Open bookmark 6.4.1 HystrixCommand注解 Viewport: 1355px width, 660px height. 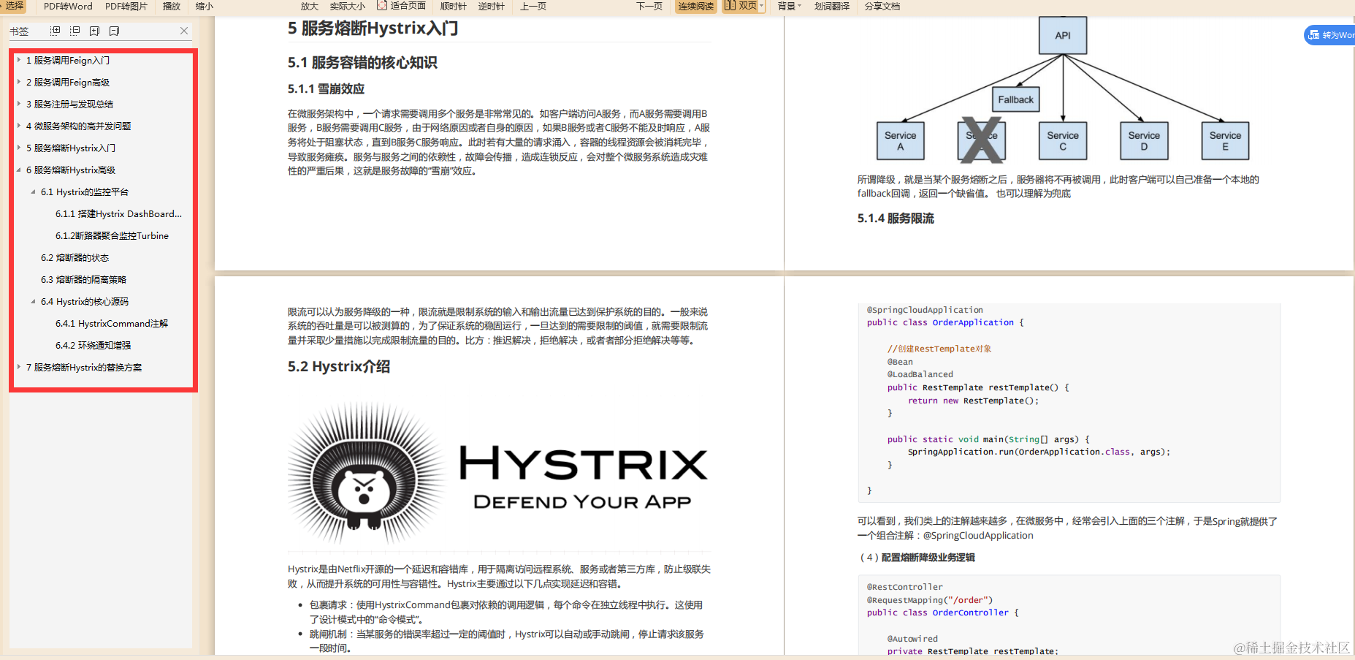pyautogui.click(x=112, y=323)
